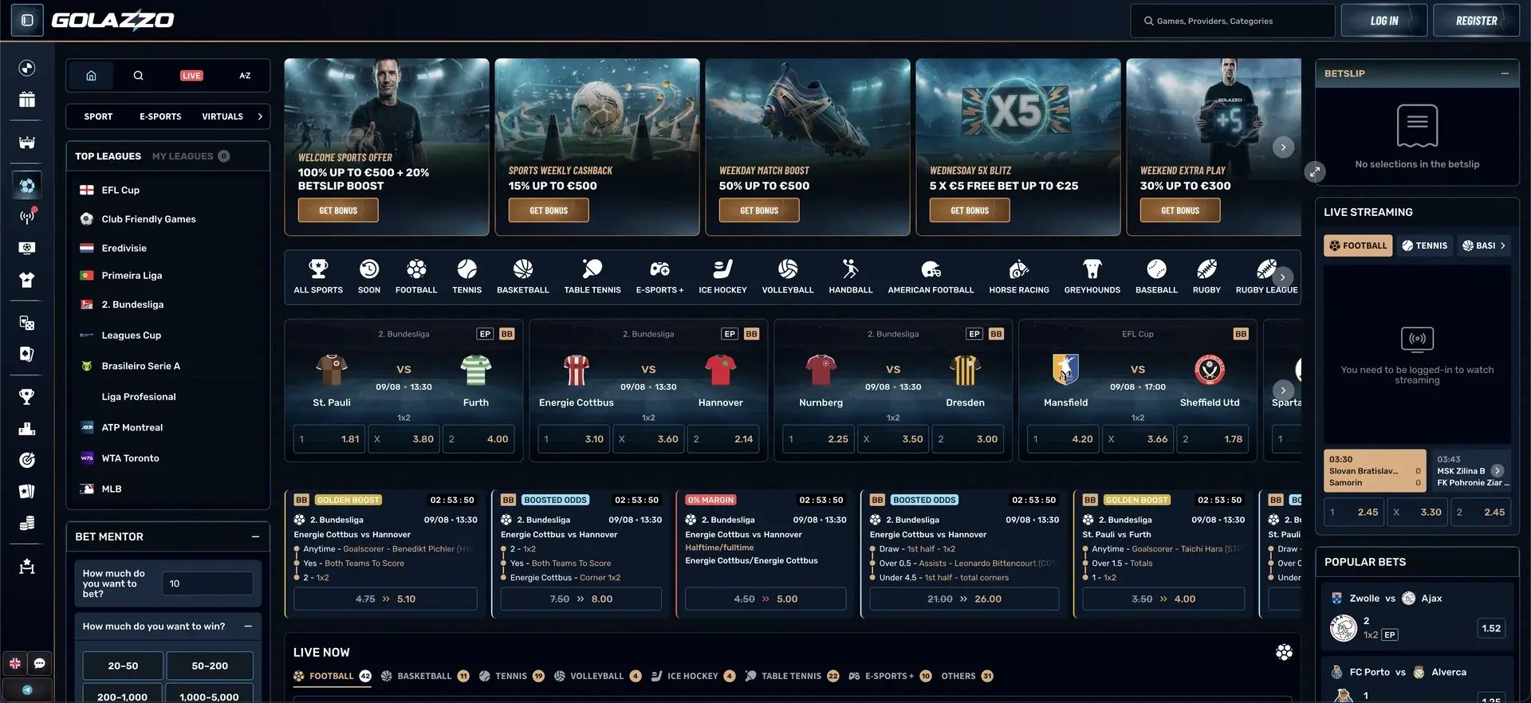The height and width of the screenshot is (703, 1531).
Task: Switch Live Now to the Table Tennis tab
Action: pyautogui.click(x=792, y=677)
